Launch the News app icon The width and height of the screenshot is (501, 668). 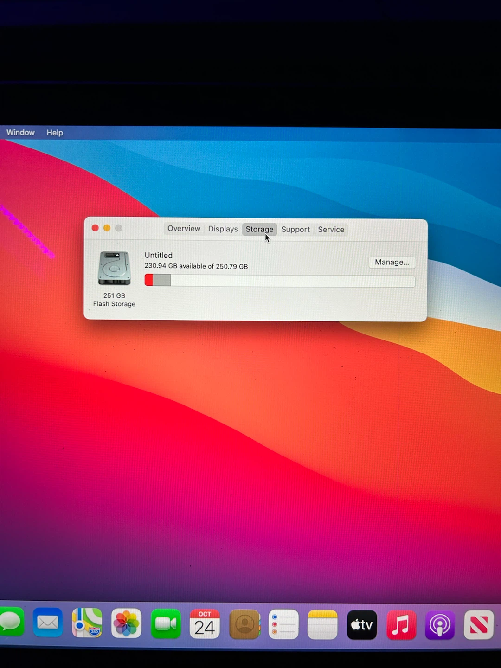point(479,625)
